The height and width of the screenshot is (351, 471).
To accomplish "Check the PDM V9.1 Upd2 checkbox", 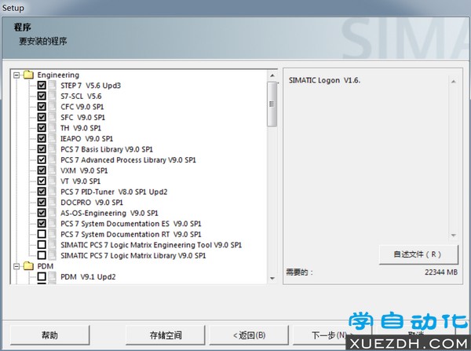I will pyautogui.click(x=42, y=276).
